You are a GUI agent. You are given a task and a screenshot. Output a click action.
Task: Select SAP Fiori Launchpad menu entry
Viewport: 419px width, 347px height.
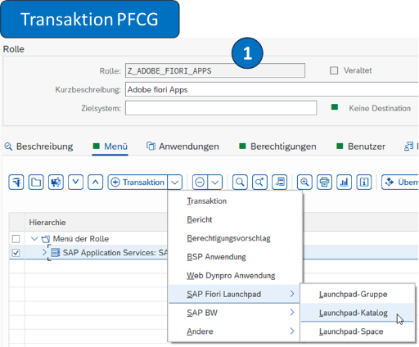234,294
